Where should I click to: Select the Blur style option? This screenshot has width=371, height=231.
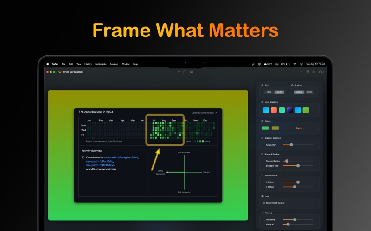tap(269, 92)
